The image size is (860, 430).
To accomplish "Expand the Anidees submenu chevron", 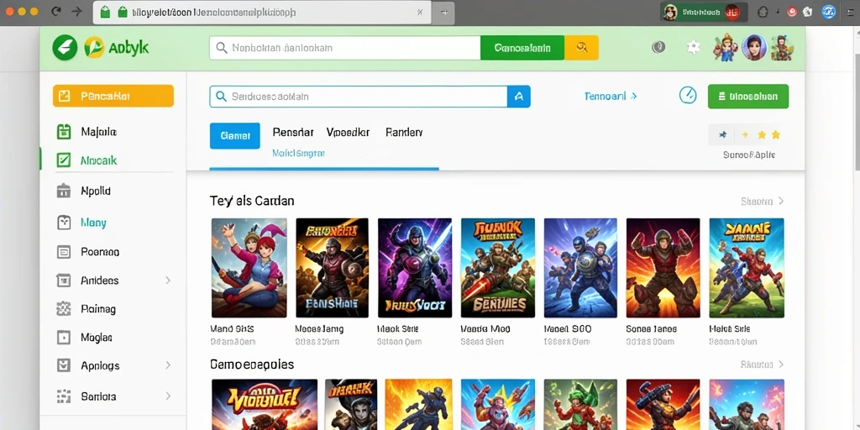I will click(168, 281).
